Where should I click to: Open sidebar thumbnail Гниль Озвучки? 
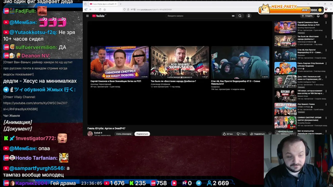(285, 68)
